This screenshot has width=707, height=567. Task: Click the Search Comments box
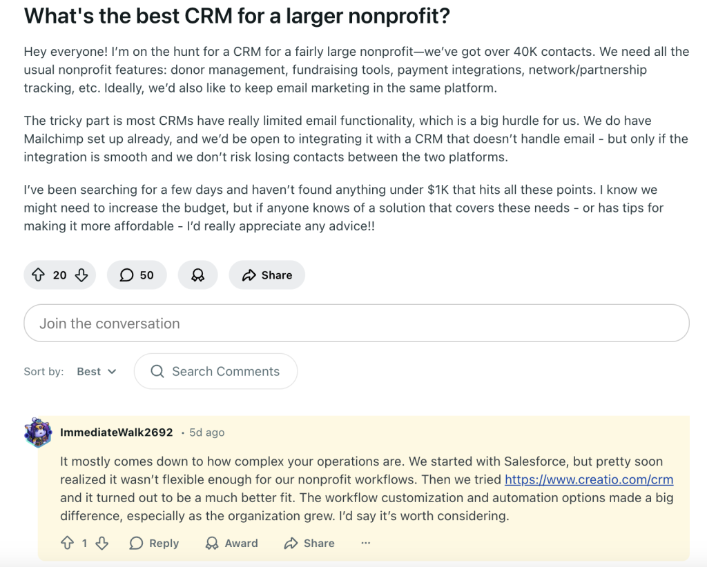(226, 372)
